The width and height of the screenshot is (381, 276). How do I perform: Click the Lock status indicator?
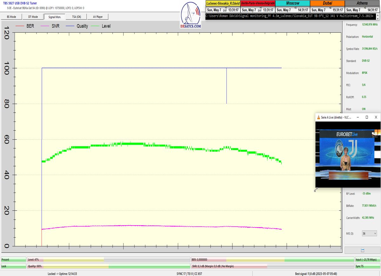click(13, 266)
